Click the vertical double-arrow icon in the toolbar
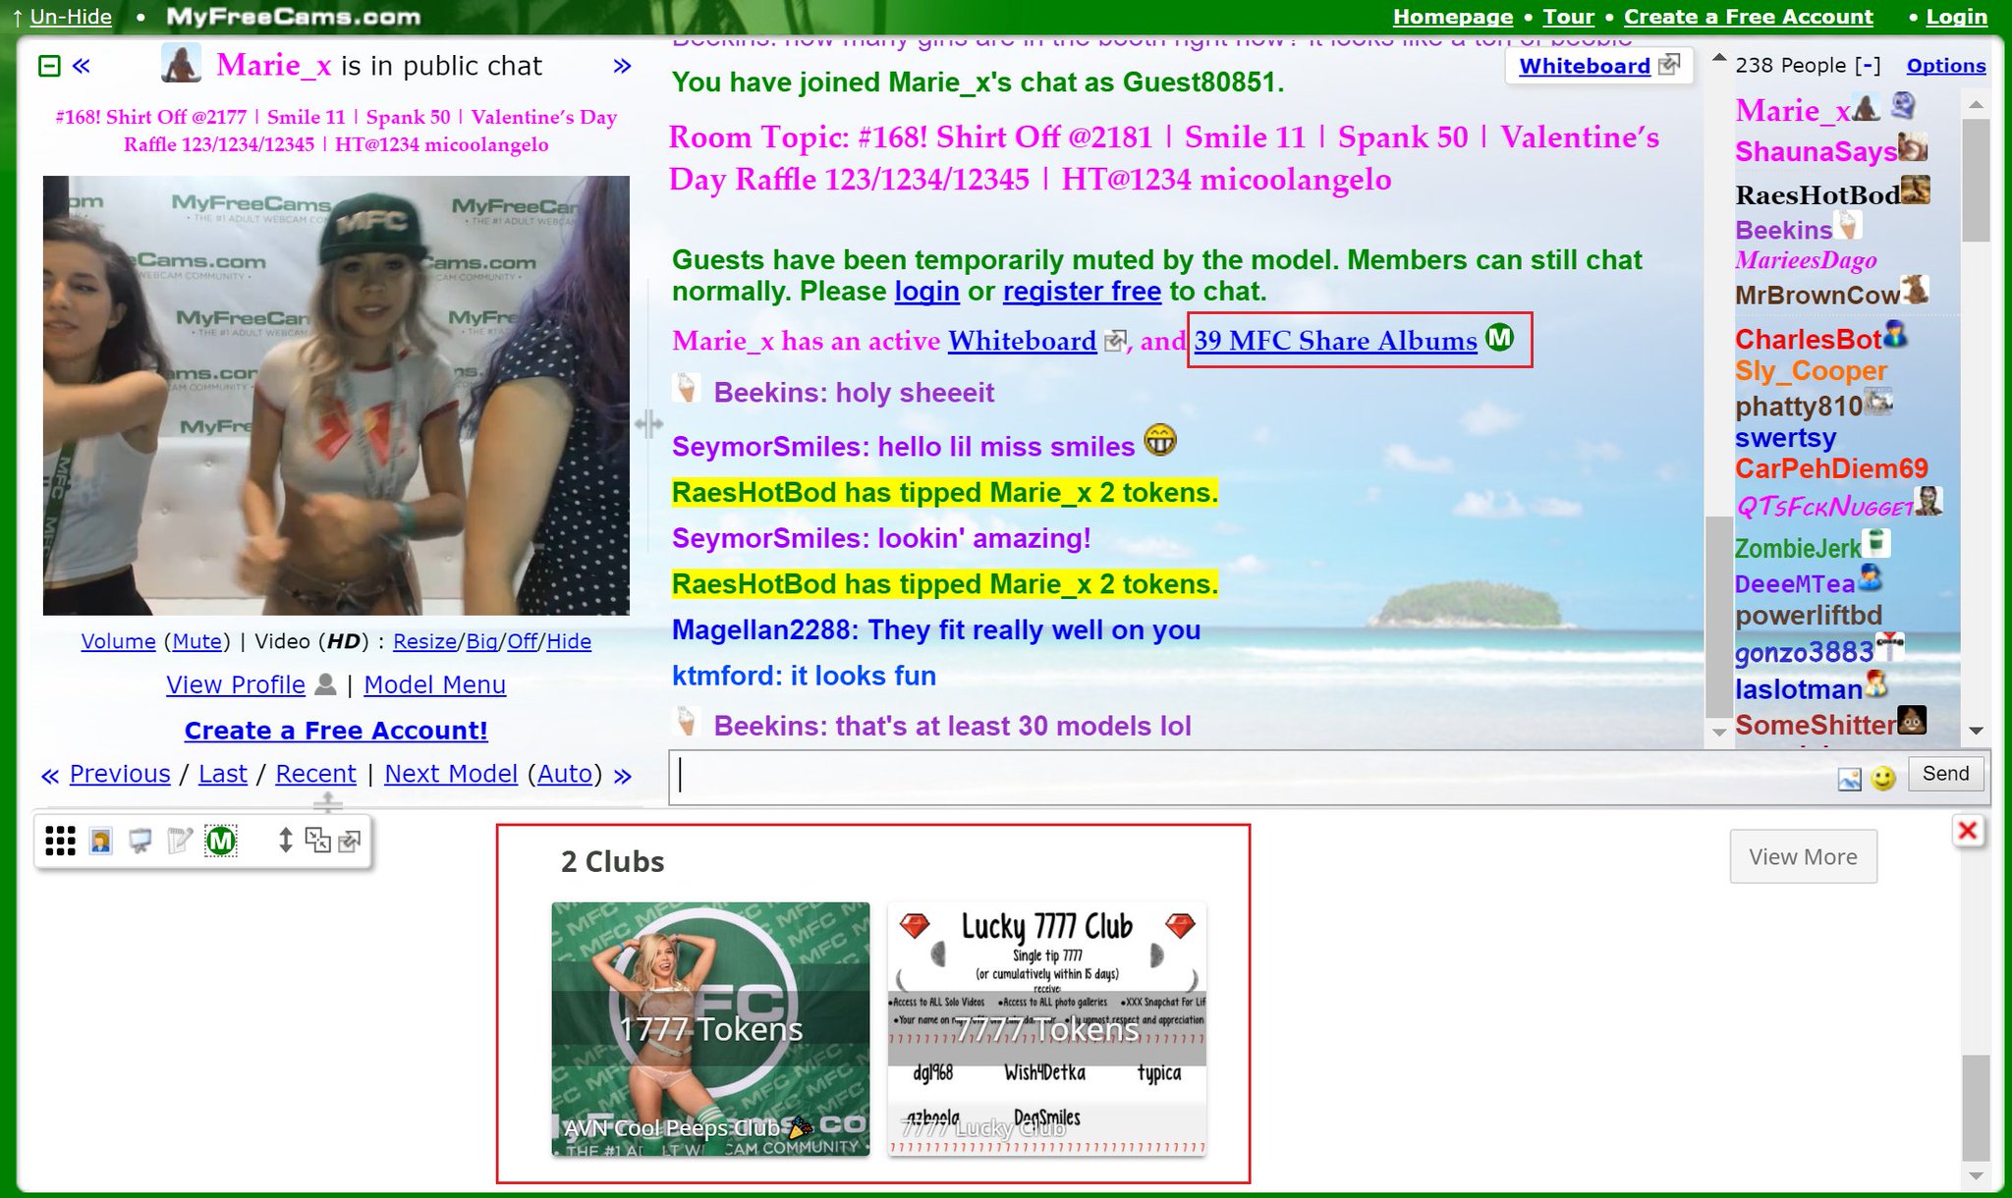This screenshot has height=1198, width=2012. pyautogui.click(x=285, y=840)
